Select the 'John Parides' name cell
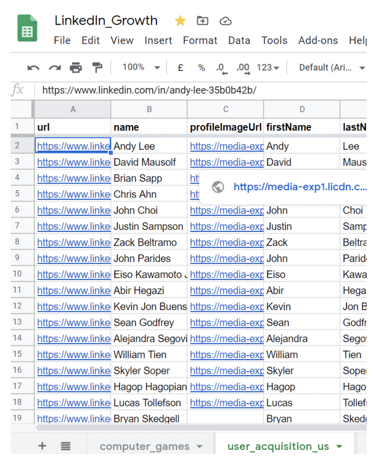376x457 pixels. [x=149, y=258]
